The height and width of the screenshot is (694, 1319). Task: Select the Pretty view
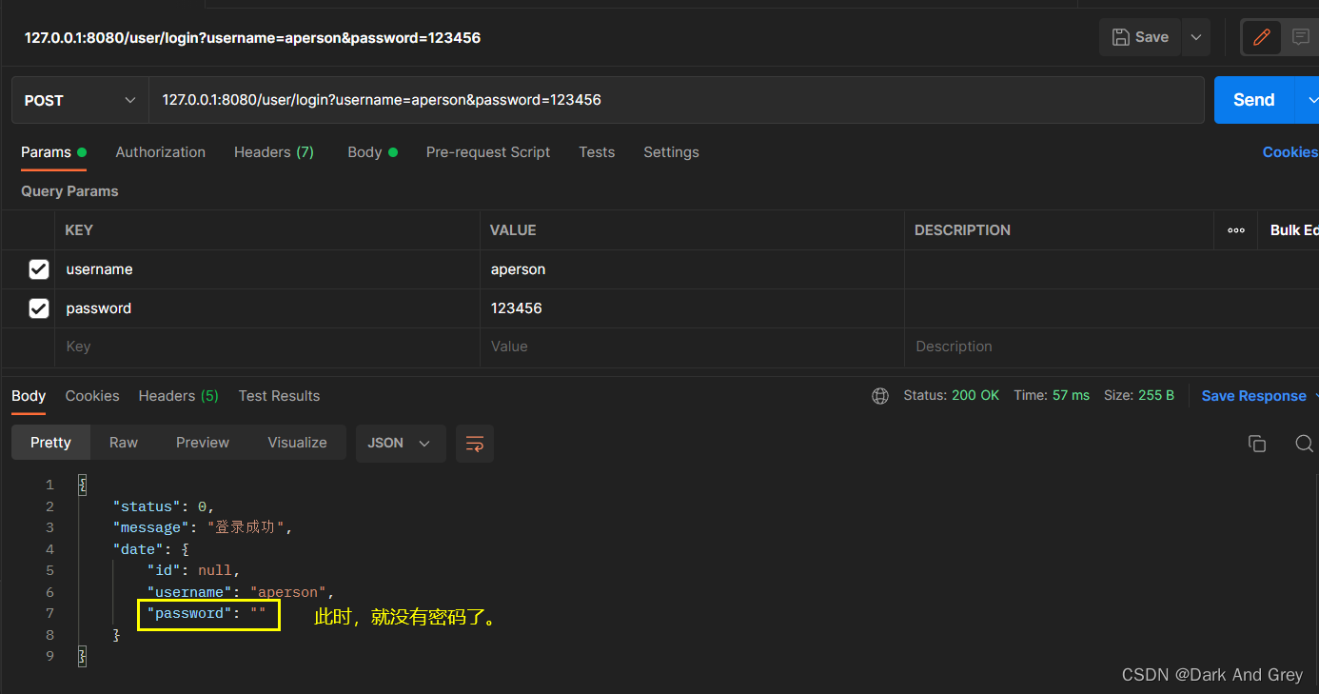(x=50, y=443)
